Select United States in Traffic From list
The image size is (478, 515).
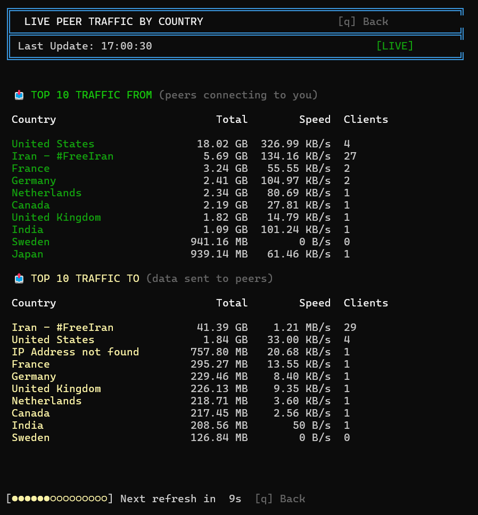coord(53,144)
